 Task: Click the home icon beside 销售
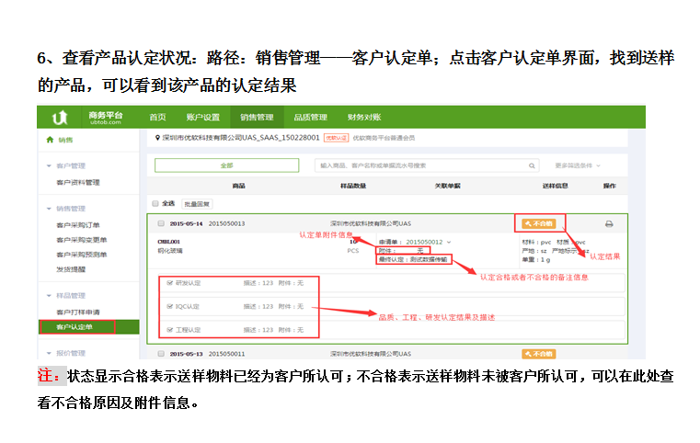pyautogui.click(x=49, y=140)
